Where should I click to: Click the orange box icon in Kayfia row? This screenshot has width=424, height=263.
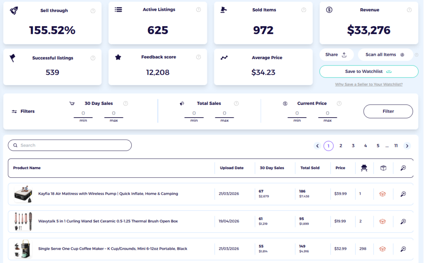coord(382,194)
